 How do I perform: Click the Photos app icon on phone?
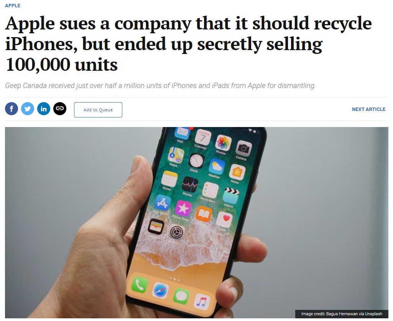pos(223,143)
